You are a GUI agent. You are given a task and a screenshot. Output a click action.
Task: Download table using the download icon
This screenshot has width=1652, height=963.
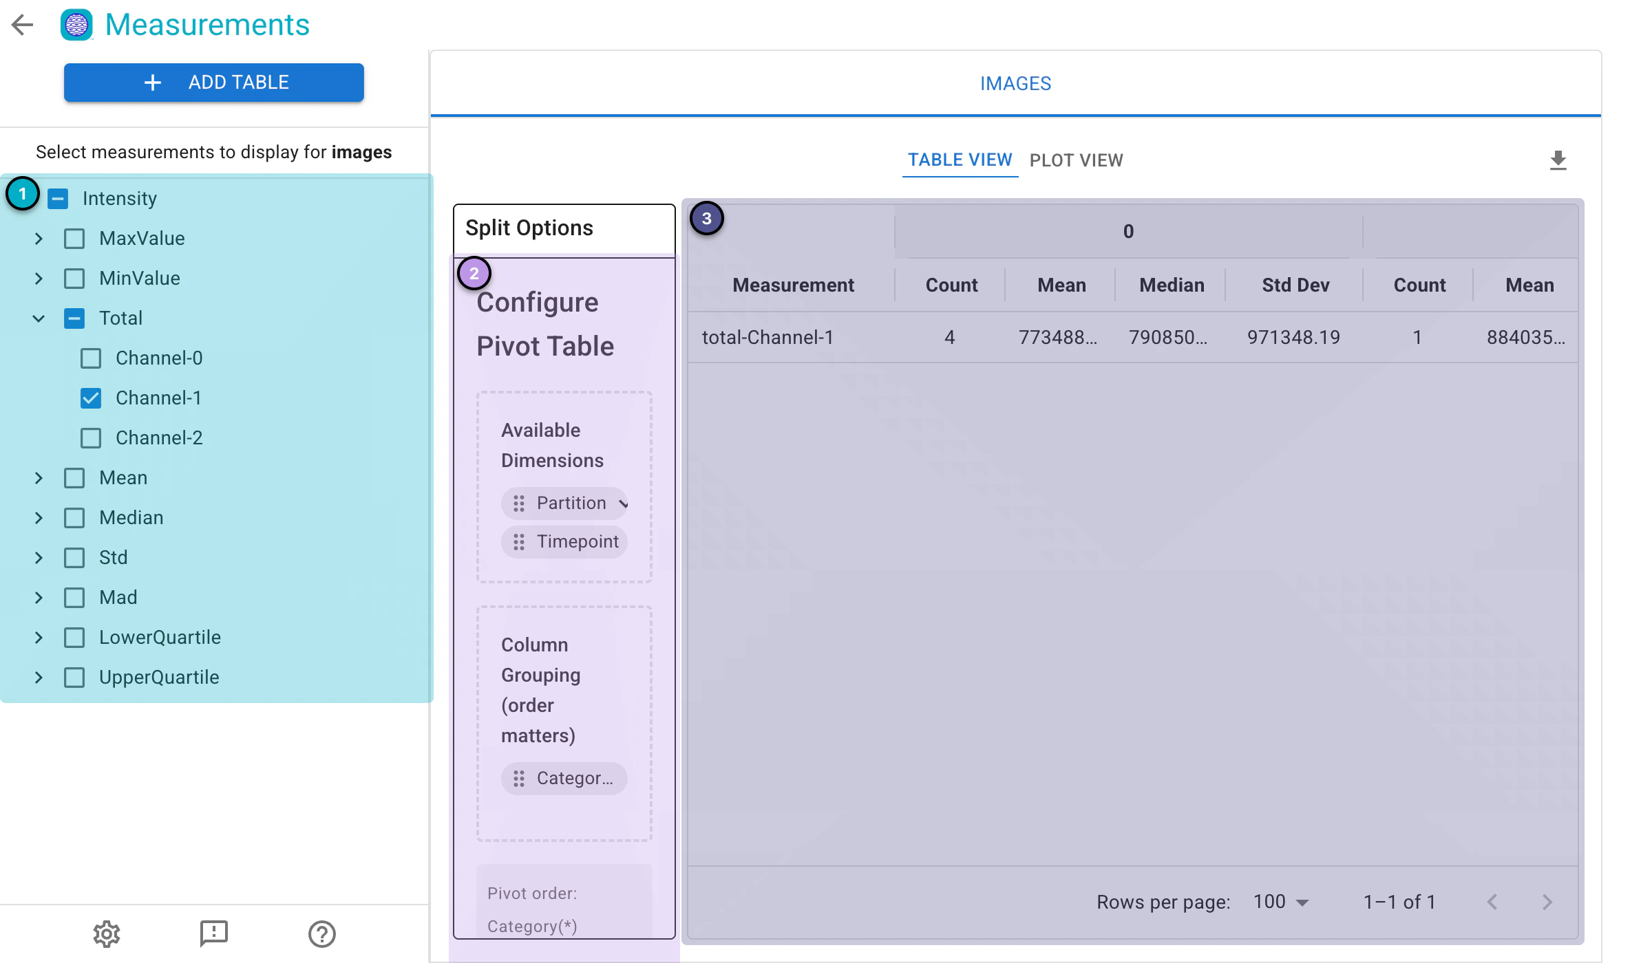pos(1558,160)
